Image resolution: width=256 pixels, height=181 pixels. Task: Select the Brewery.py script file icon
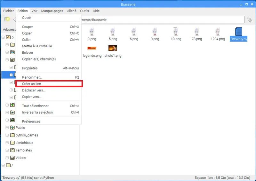point(239,32)
